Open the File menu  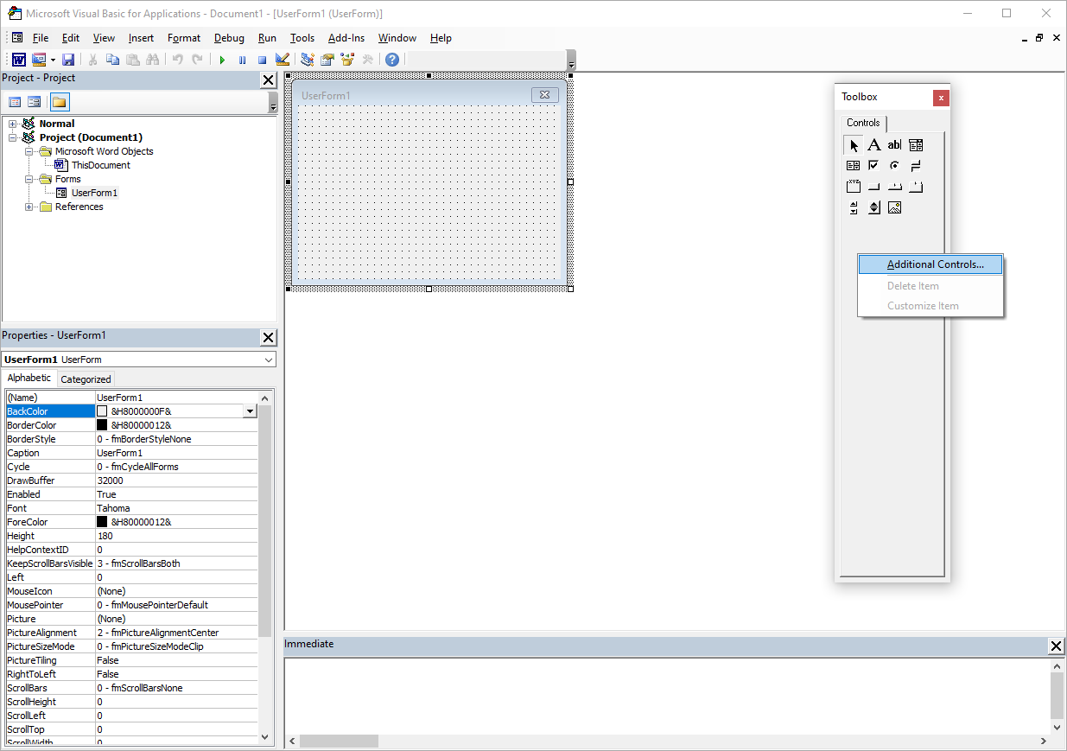coord(41,38)
